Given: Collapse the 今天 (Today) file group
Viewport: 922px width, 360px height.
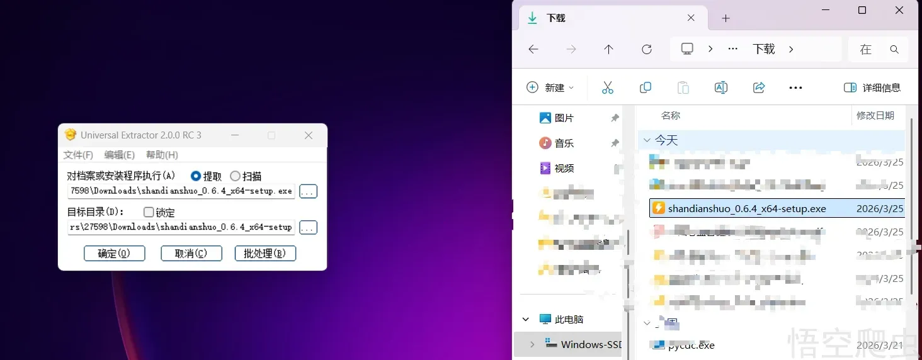Looking at the screenshot, I should tap(646, 140).
